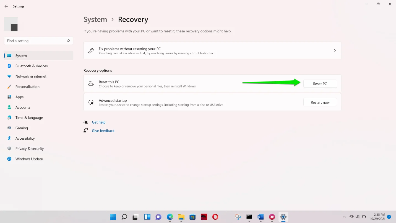
Task: Launch Opera browser from the taskbar
Action: click(215, 217)
